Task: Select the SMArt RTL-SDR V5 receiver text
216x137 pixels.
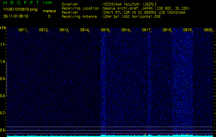Action: tap(144, 13)
